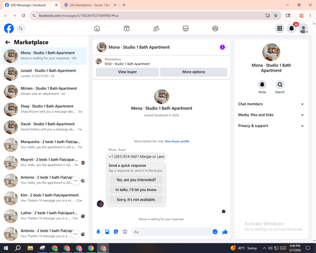Click Mona's phone number message bubble
Image resolution: width=316 pixels, height=253 pixels.
click(x=137, y=157)
